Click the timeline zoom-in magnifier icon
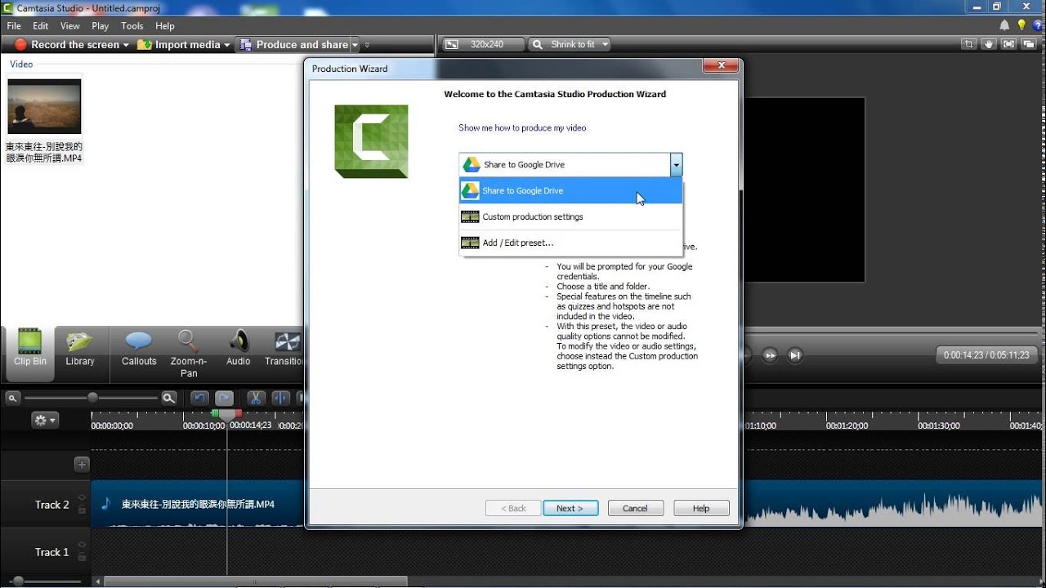The width and height of the screenshot is (1046, 588). (168, 399)
